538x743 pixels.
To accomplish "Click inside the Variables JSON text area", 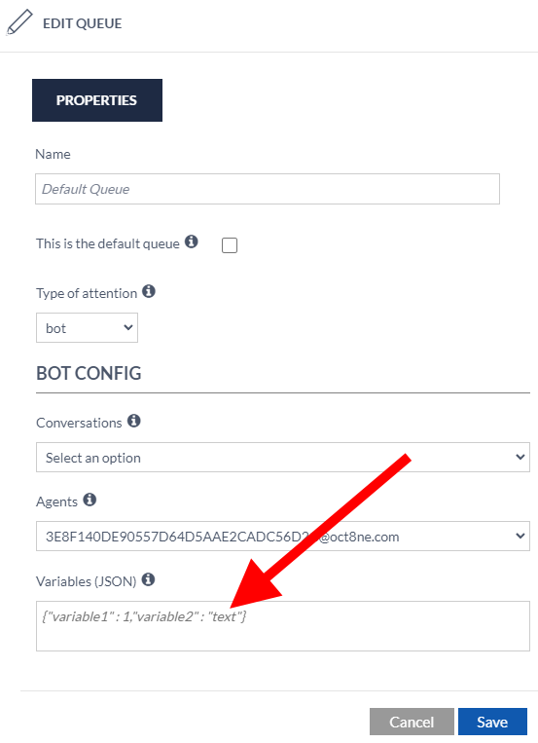I will (283, 626).
